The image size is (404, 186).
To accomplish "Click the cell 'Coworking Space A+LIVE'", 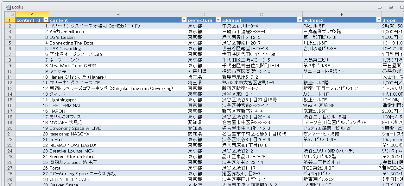I will (118, 128).
